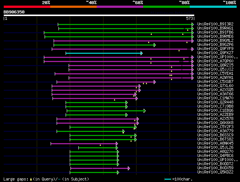Click the UniRef100_C5Y2F3 label
This screenshot has height=182, width=240.
click(x=215, y=127)
